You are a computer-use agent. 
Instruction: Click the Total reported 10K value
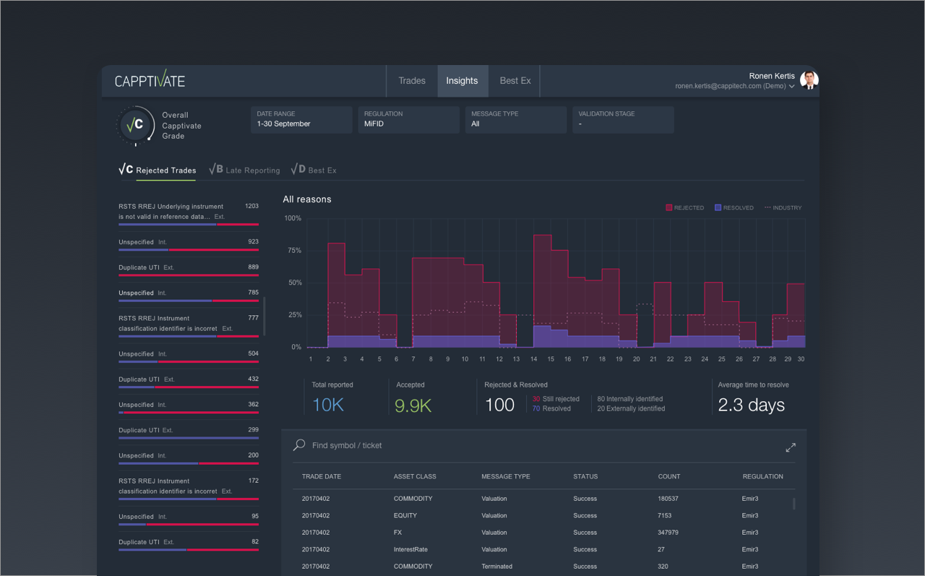328,405
